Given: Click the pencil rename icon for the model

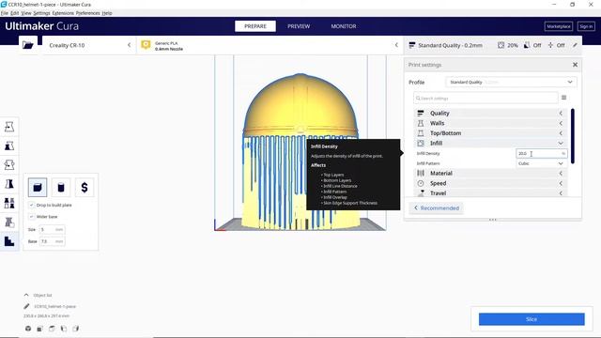Looking at the screenshot, I should (26, 306).
